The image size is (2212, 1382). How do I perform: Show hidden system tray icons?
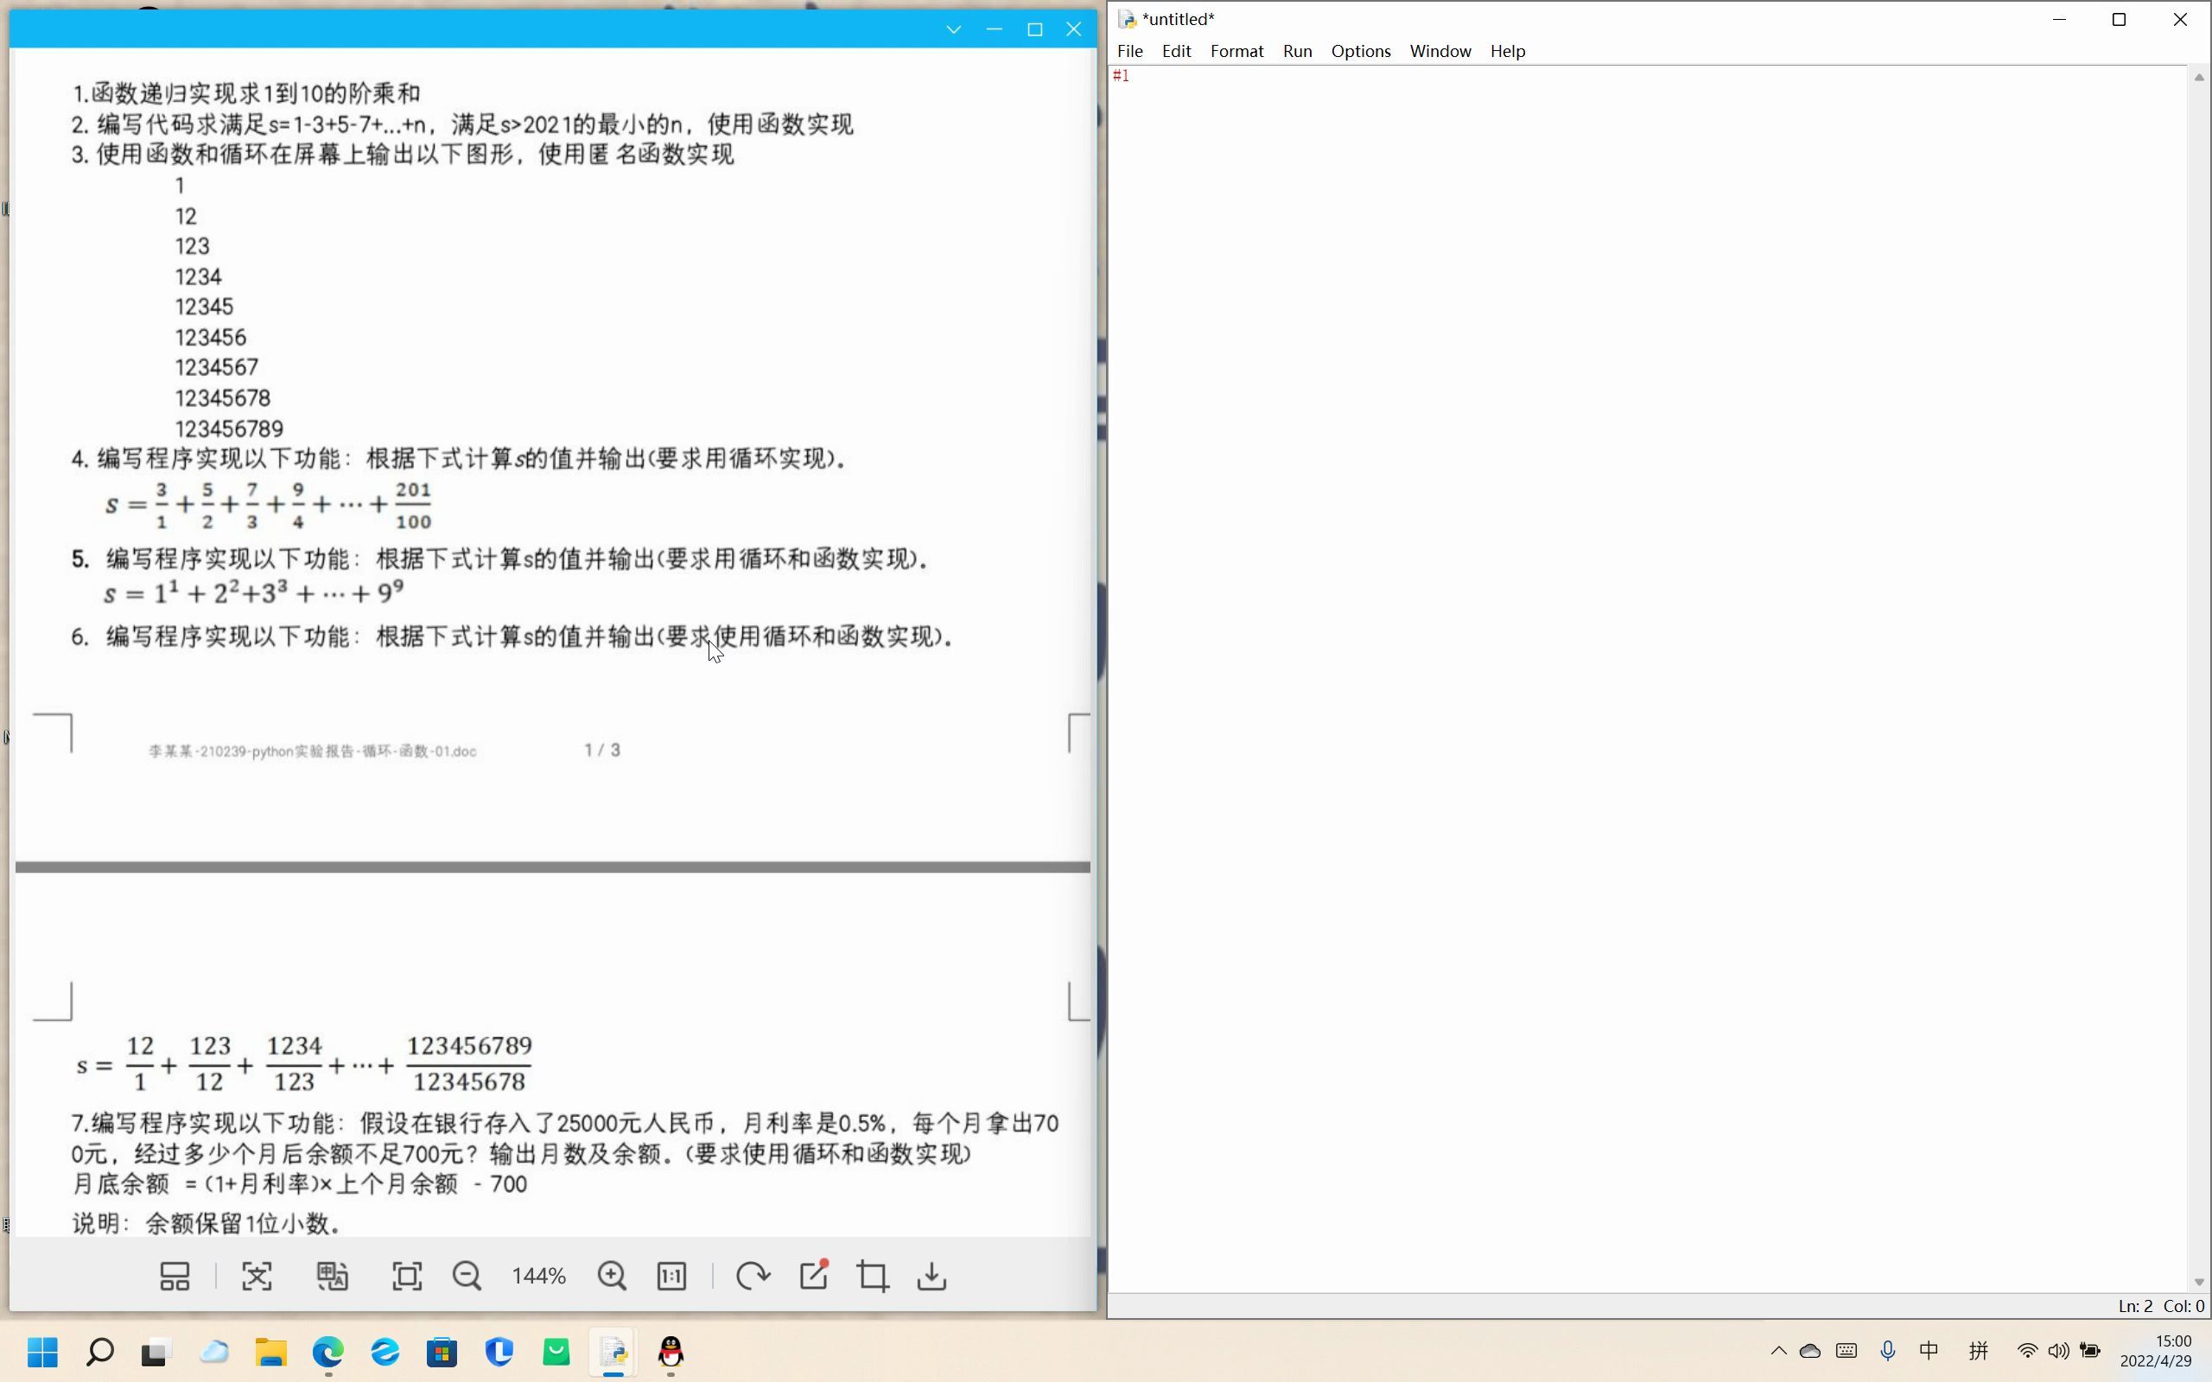pos(1778,1351)
